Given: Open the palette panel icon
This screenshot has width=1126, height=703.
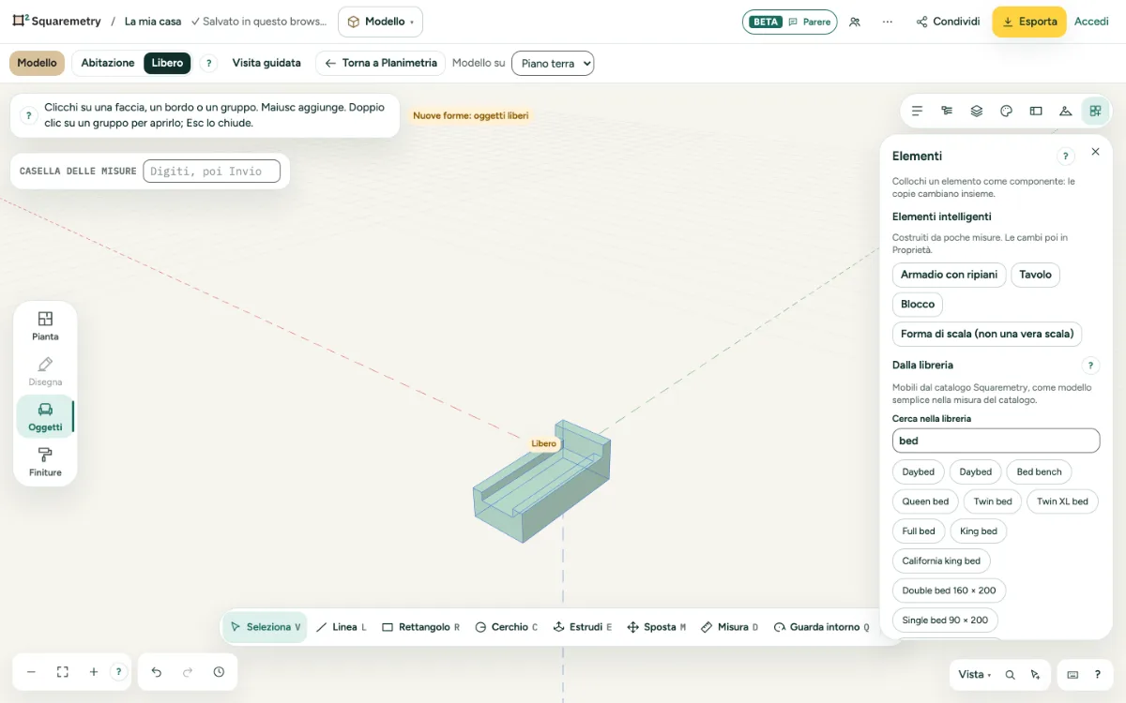Looking at the screenshot, I should [1006, 111].
